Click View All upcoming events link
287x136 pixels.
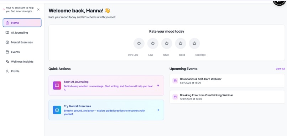[280, 69]
